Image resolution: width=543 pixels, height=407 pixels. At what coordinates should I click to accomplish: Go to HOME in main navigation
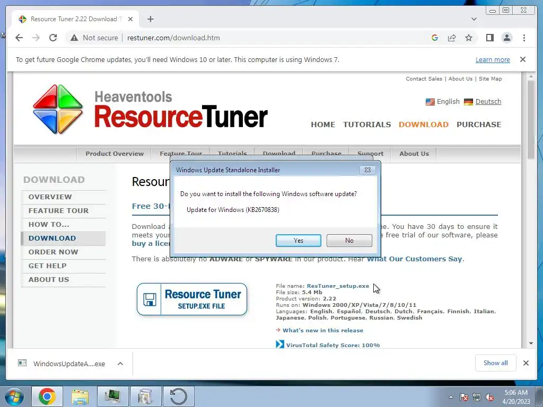(x=323, y=125)
